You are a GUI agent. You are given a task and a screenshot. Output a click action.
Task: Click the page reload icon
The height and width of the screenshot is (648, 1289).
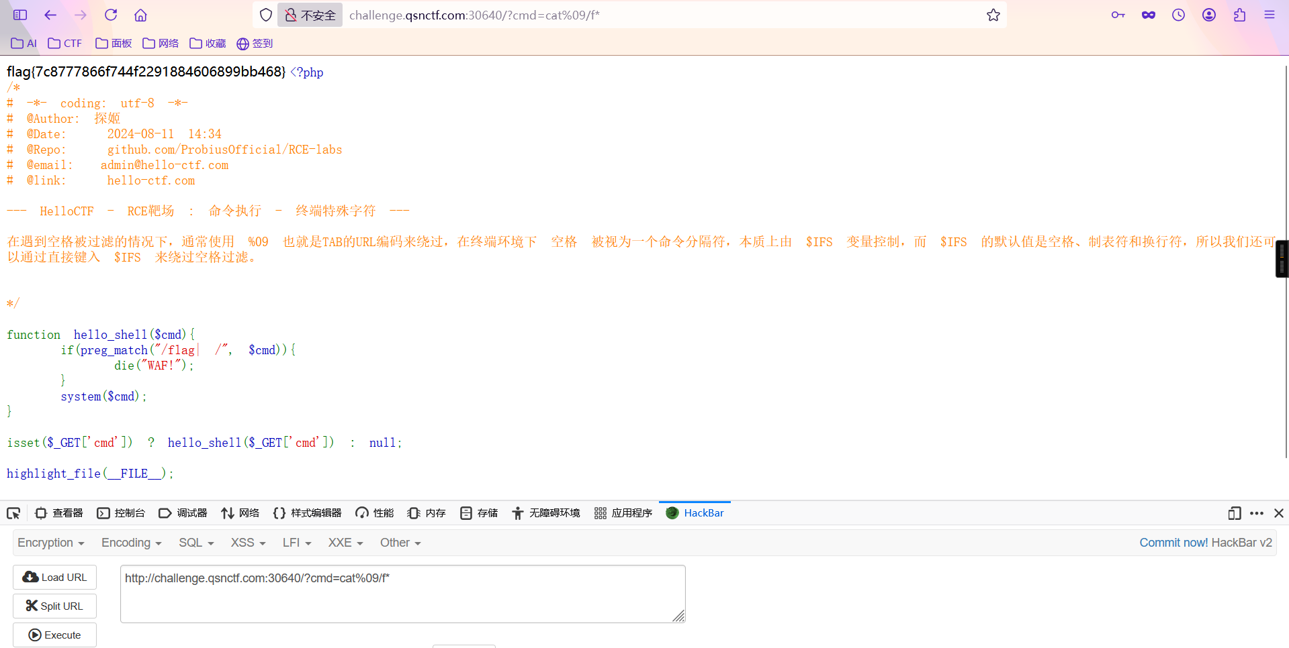coord(110,15)
